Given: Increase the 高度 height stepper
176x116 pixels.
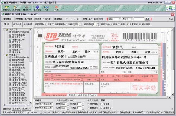Looking at the screenshot, I should tap(68, 107).
